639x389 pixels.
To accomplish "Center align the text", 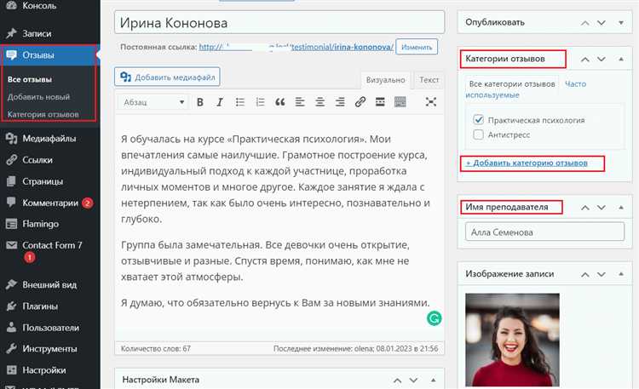I will pyautogui.click(x=319, y=102).
